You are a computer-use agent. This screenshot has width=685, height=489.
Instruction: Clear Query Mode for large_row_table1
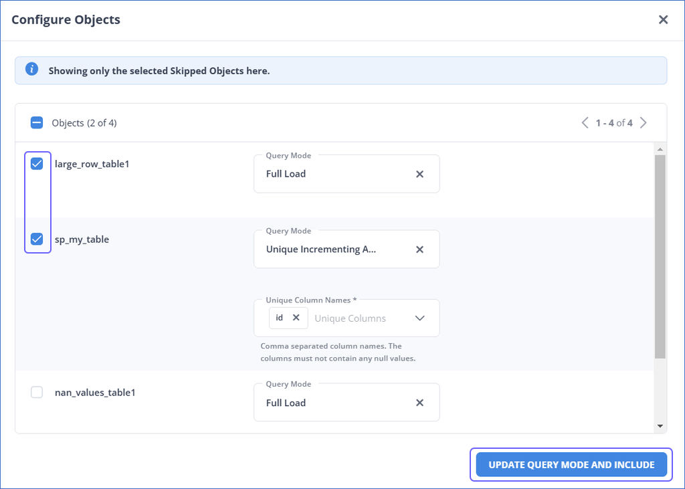(x=419, y=174)
